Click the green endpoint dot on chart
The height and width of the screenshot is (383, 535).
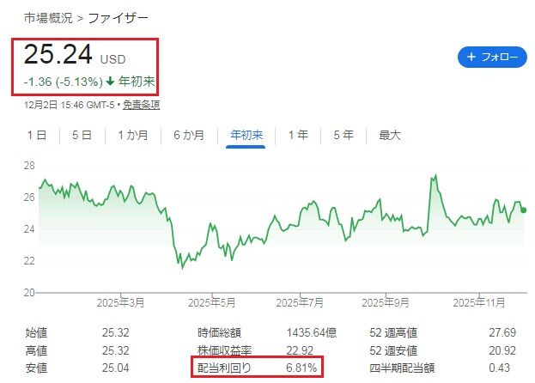click(524, 210)
